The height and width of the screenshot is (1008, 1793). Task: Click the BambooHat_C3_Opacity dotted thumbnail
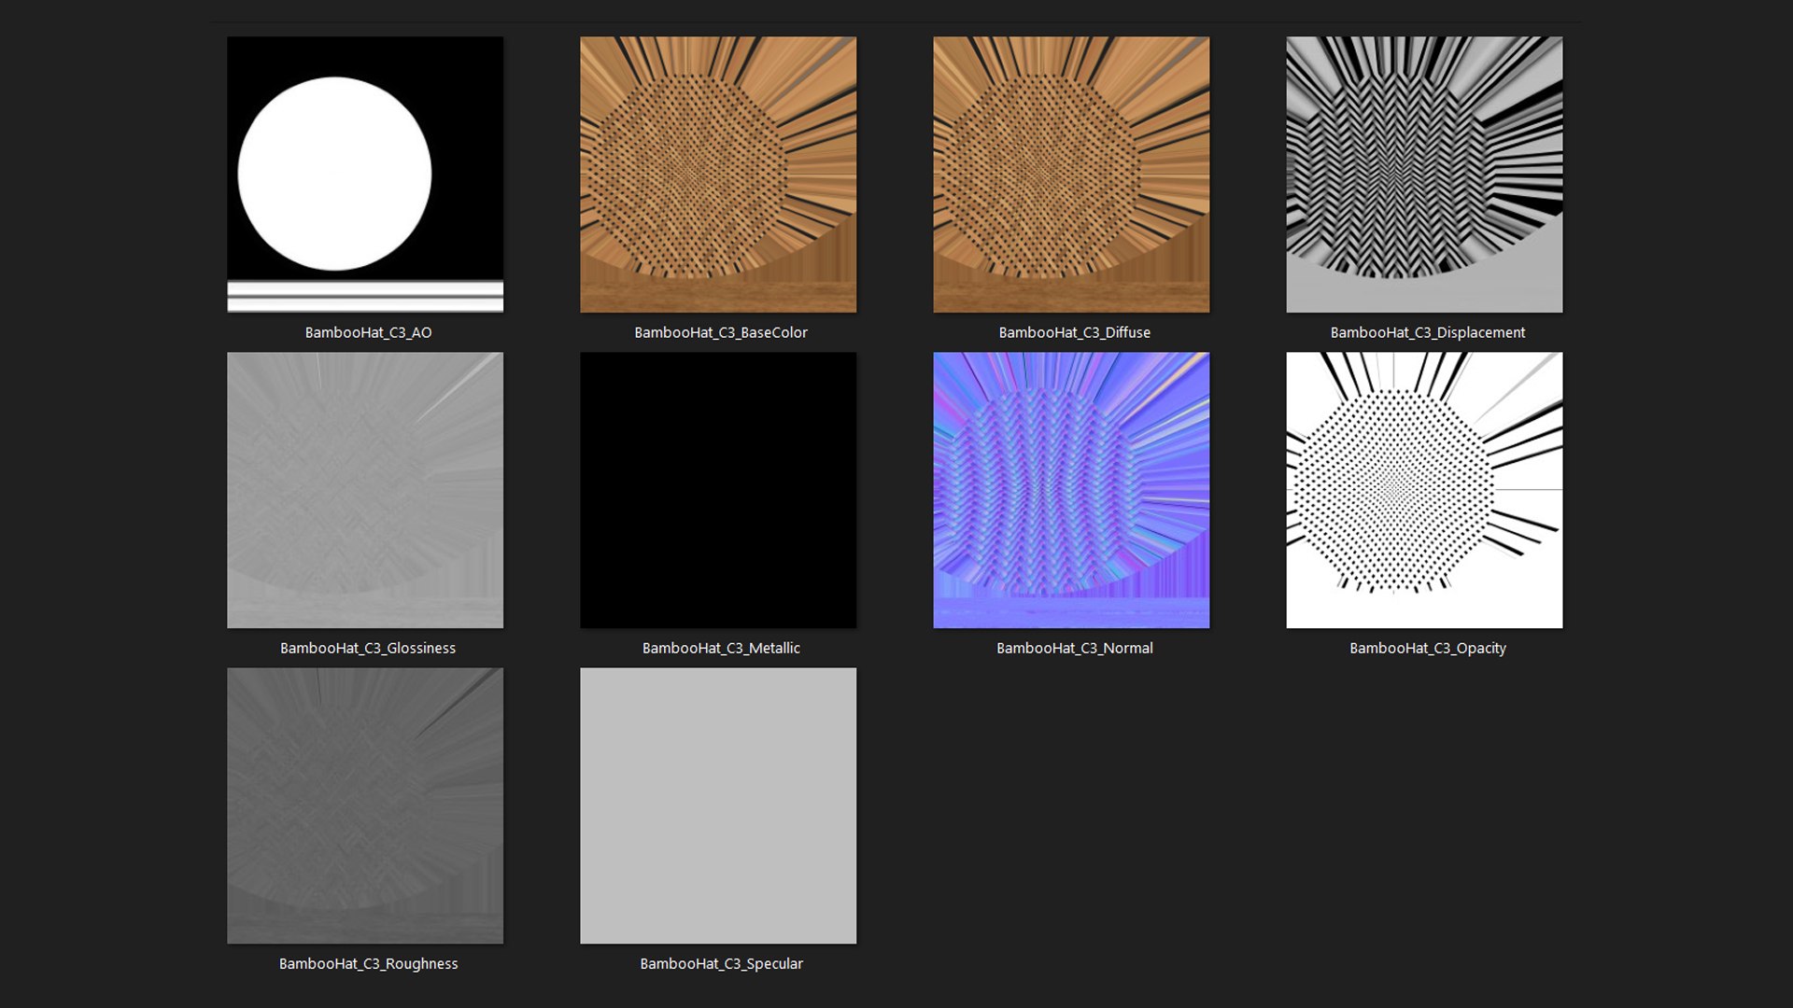point(1424,490)
